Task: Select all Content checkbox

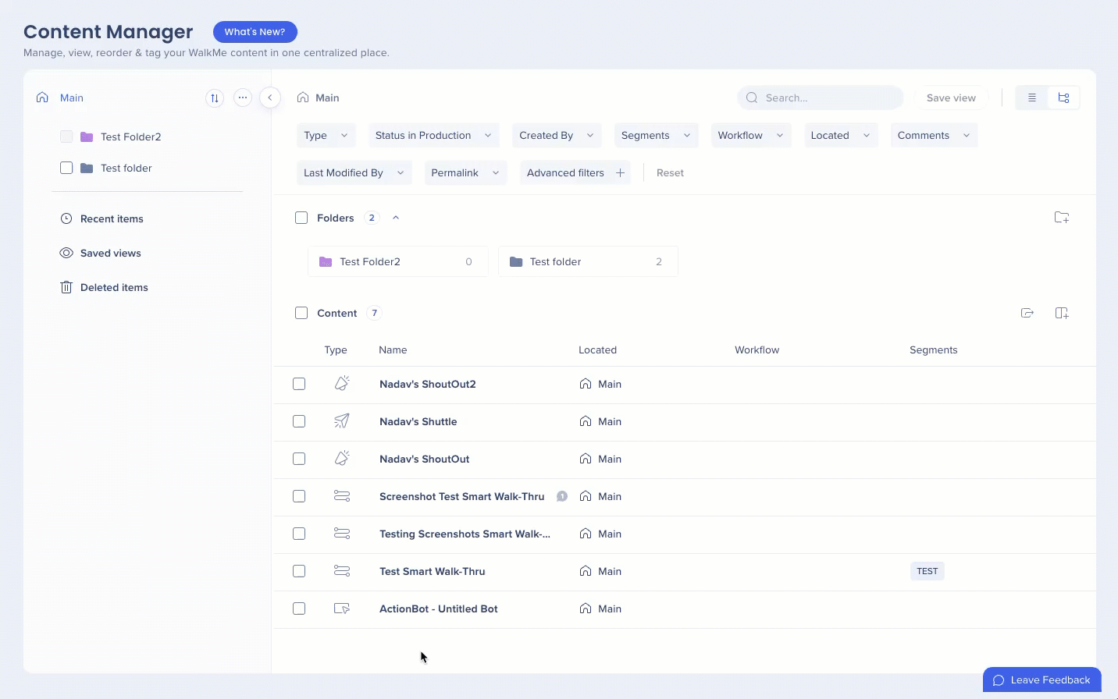Action: point(301,313)
